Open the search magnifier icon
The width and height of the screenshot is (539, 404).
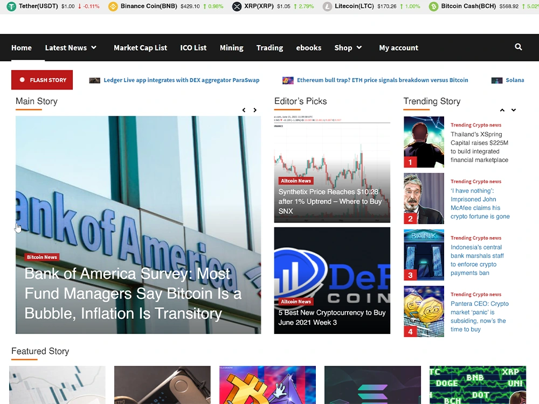click(x=519, y=47)
